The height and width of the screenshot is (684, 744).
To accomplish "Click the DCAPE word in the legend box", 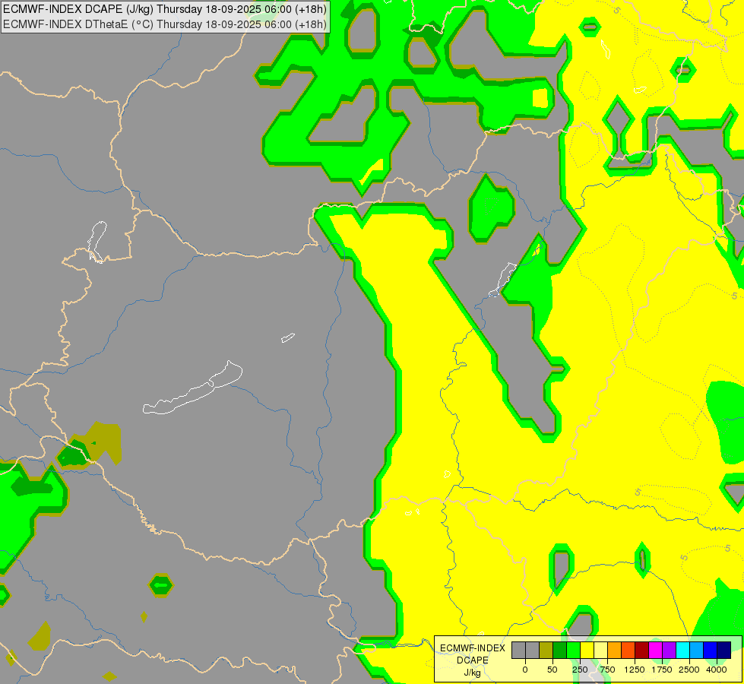I will (x=473, y=660).
